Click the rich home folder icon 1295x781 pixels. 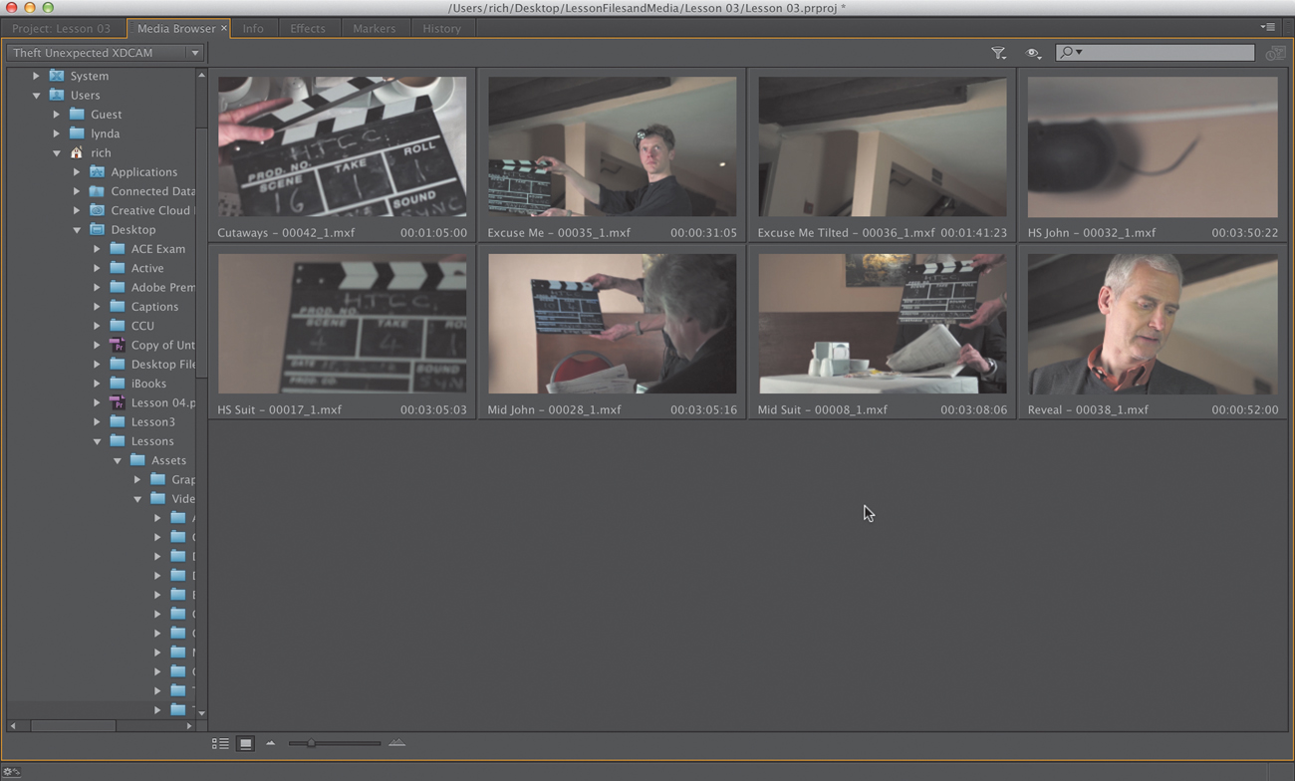click(77, 152)
